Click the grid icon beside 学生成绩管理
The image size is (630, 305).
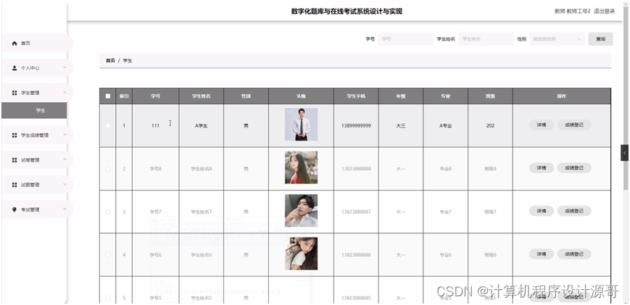[x=14, y=135]
